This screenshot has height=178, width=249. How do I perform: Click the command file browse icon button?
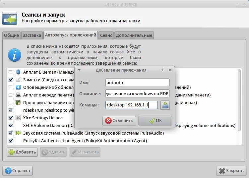[x=165, y=105]
